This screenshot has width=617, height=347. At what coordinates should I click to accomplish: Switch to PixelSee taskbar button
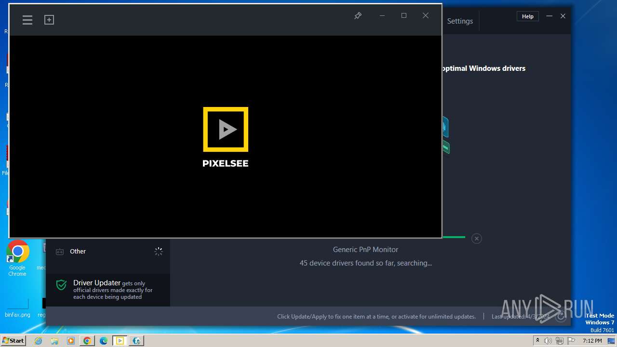(120, 341)
